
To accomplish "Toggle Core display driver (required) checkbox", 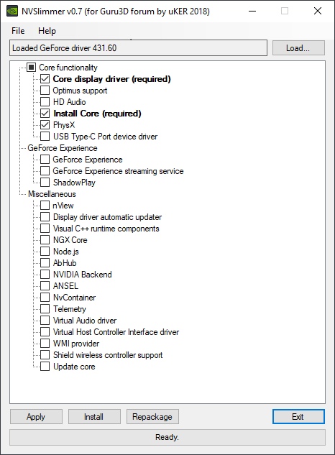I will click(x=45, y=79).
